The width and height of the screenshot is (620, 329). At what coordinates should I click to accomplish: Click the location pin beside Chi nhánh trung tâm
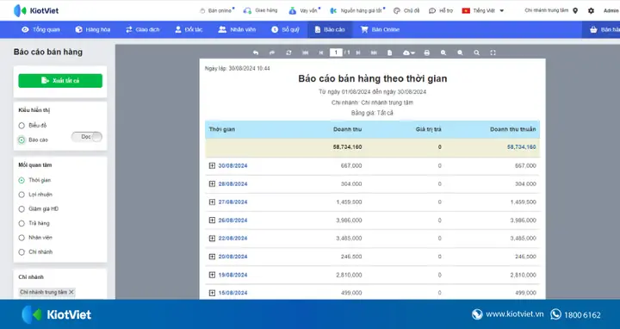pos(575,10)
